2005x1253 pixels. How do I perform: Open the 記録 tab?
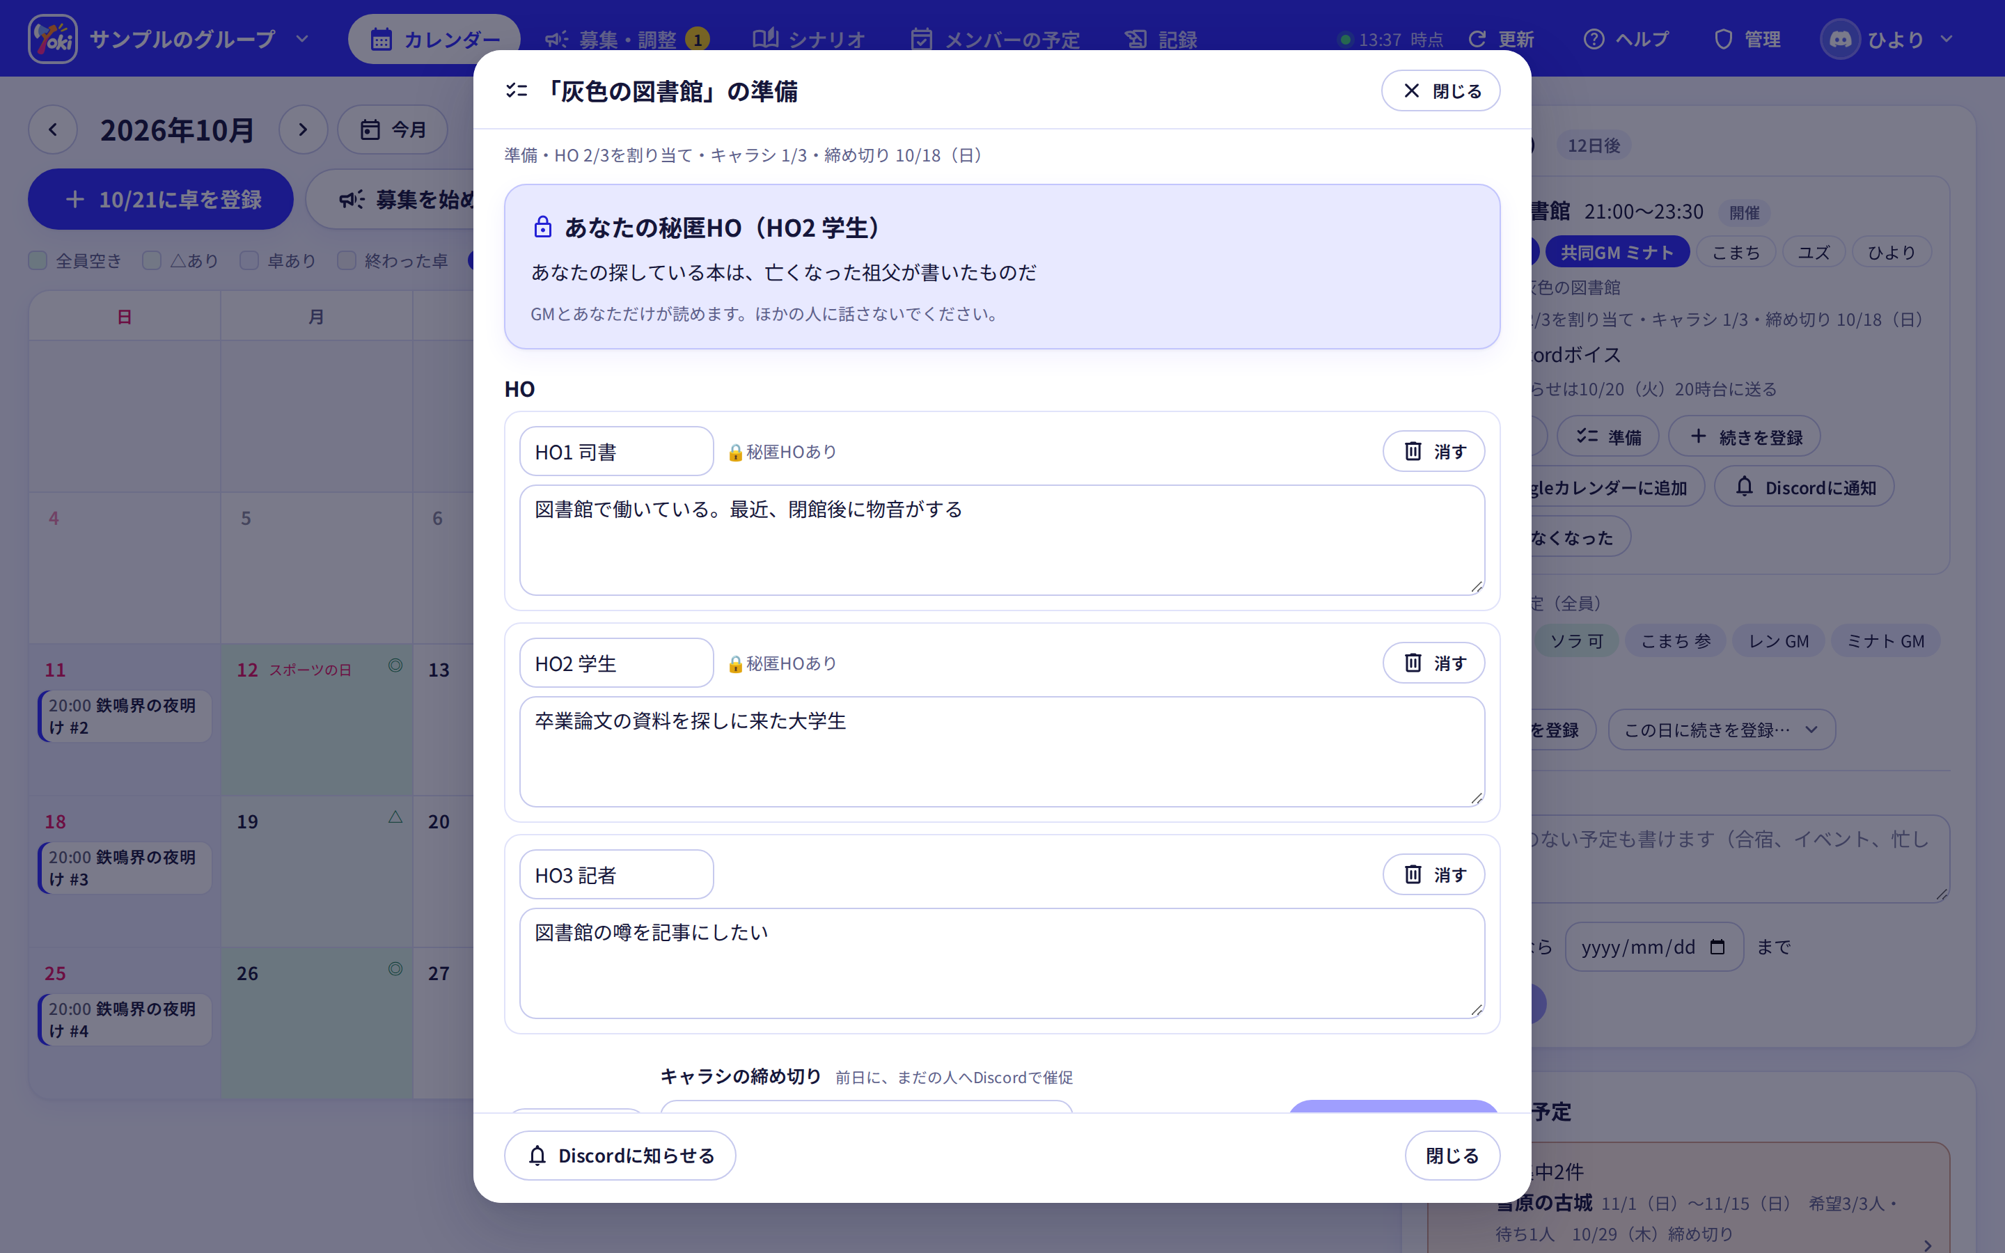tap(1161, 39)
